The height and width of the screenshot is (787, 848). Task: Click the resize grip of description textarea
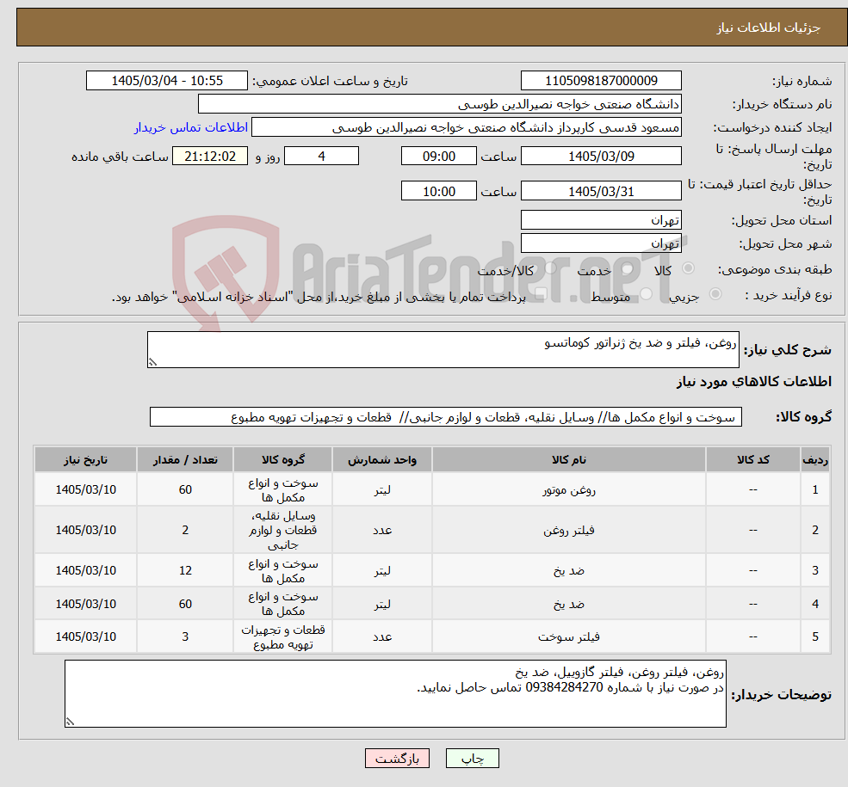coord(152,362)
